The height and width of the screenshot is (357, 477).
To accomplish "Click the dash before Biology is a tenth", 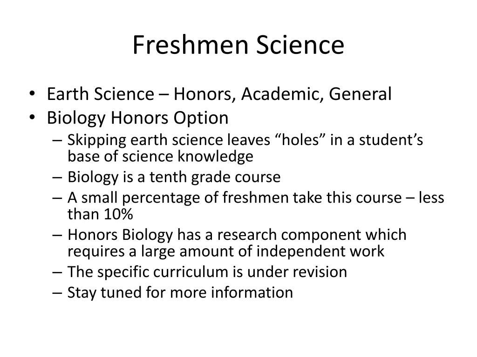I will point(57,178).
